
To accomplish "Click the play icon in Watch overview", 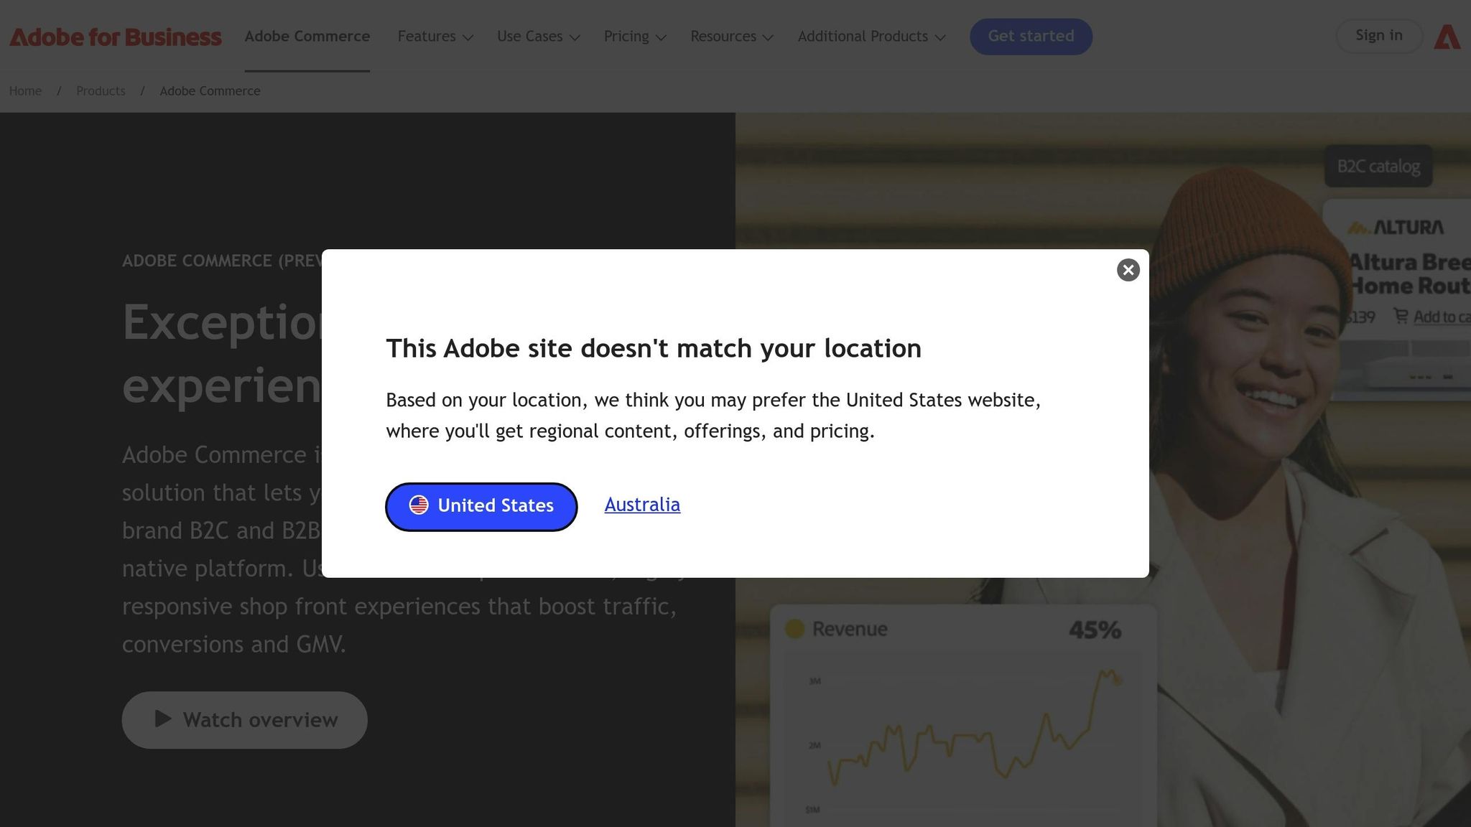I will [163, 719].
